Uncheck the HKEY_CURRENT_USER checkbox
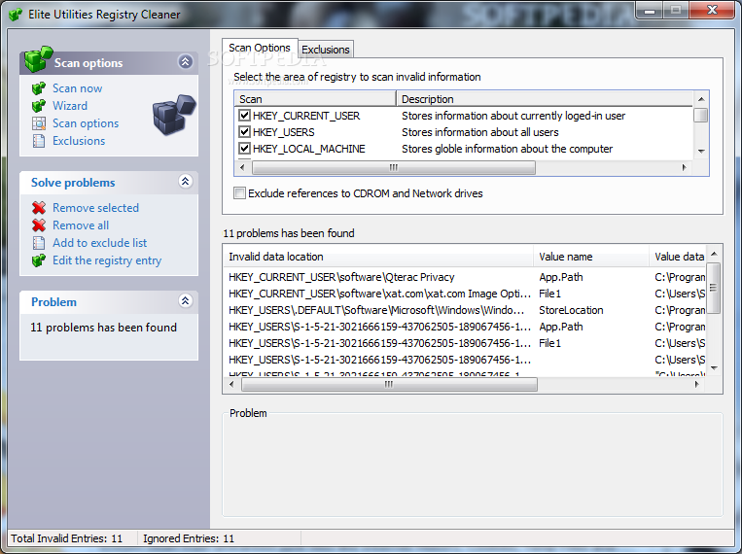Screen dimensions: 742x554 tap(244, 116)
